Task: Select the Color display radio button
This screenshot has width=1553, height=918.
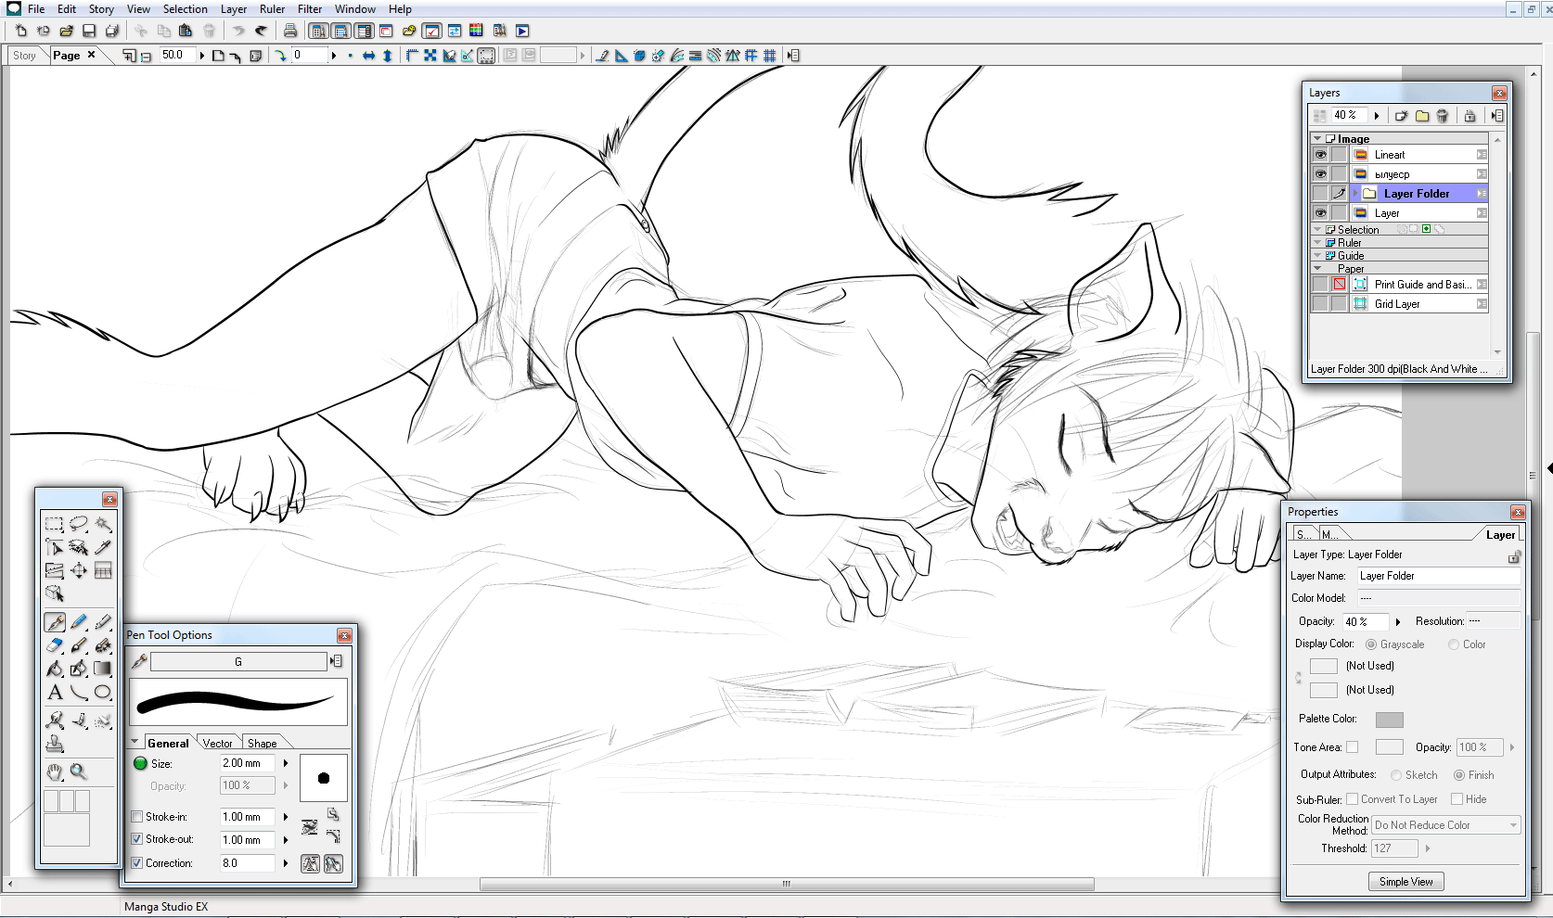Action: (1454, 644)
